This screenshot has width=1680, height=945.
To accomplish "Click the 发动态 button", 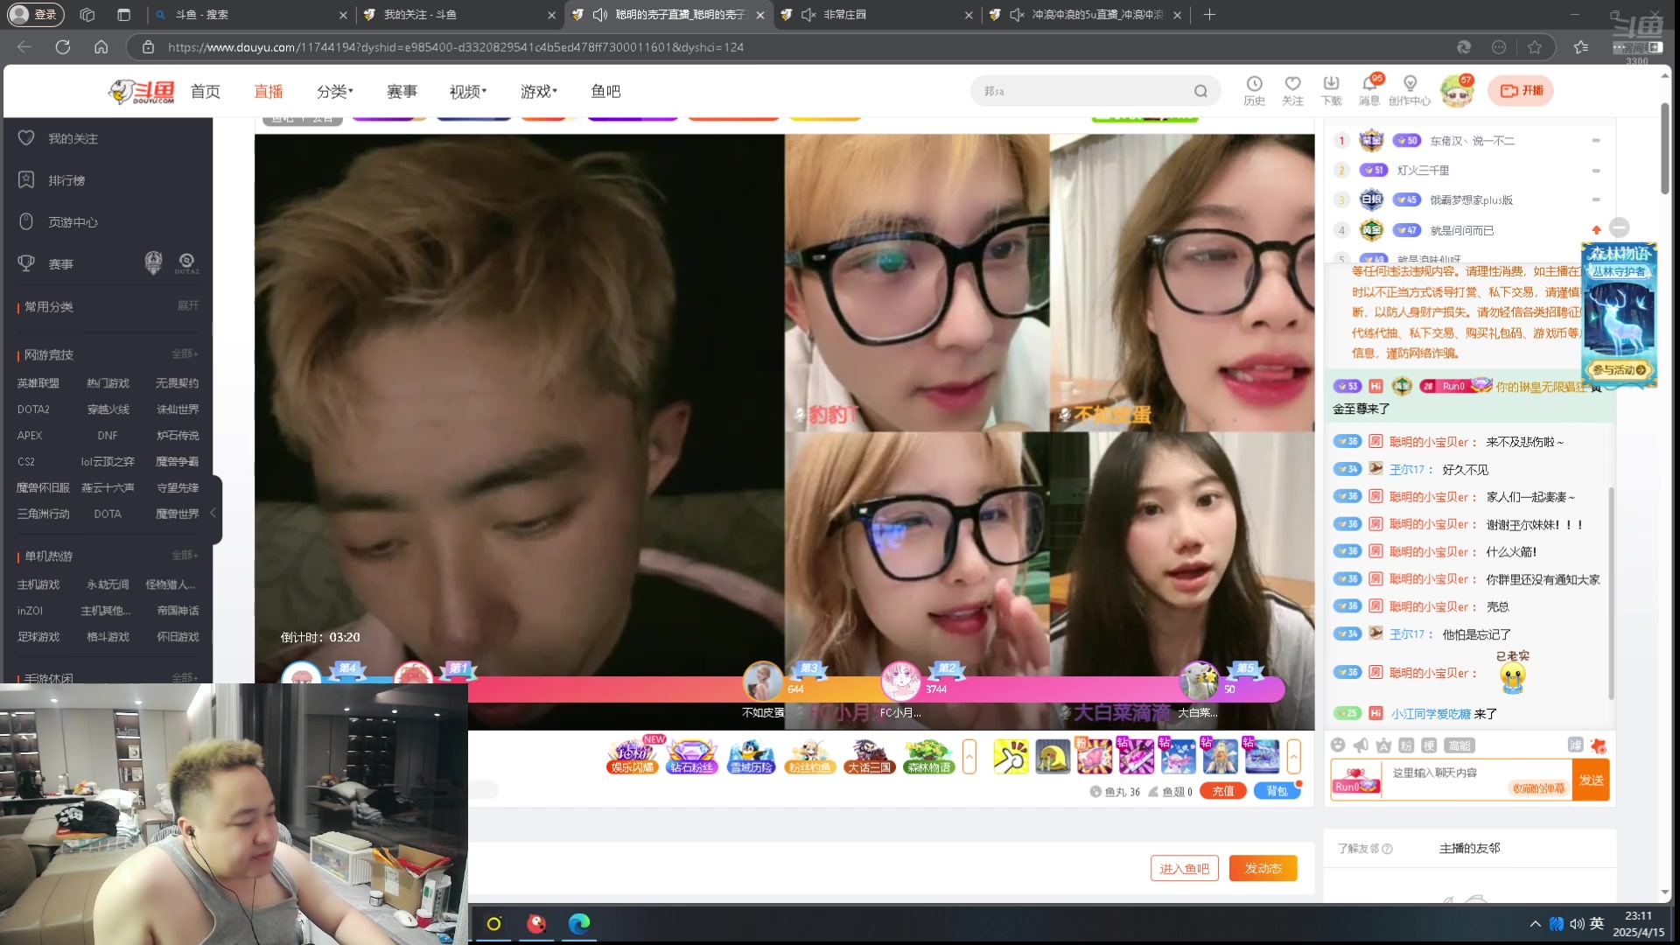I will point(1263,868).
